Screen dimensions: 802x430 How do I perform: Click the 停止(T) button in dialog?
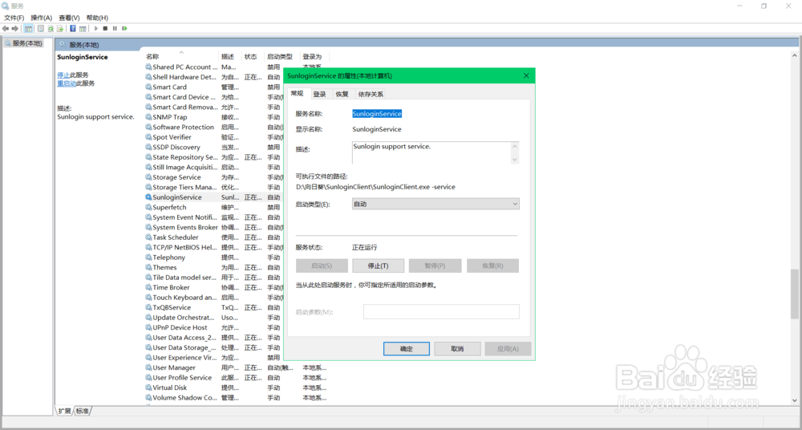point(379,266)
